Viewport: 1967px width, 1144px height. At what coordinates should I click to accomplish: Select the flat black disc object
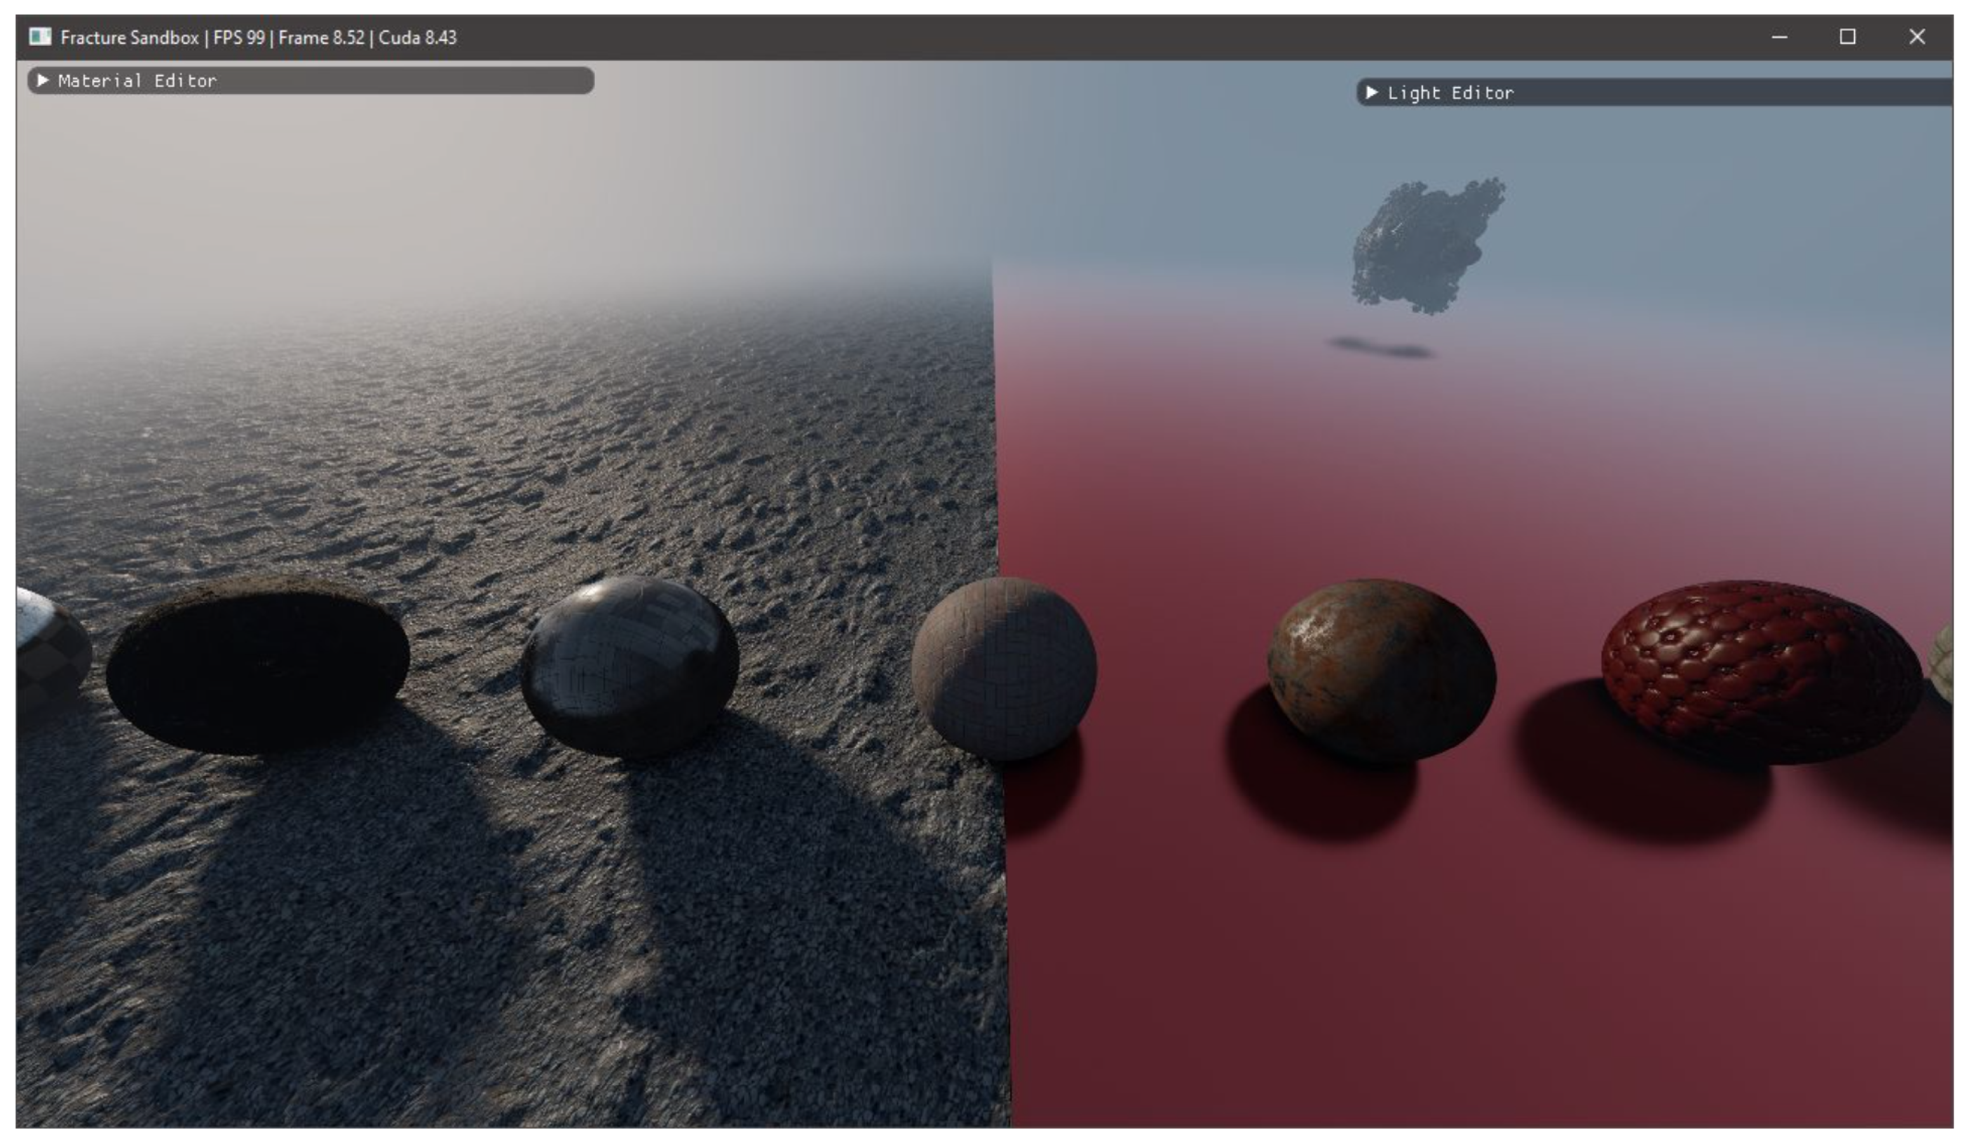pos(257,667)
